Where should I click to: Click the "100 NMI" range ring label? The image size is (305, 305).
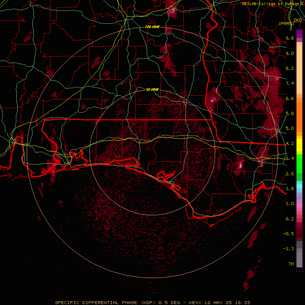coord(152,27)
